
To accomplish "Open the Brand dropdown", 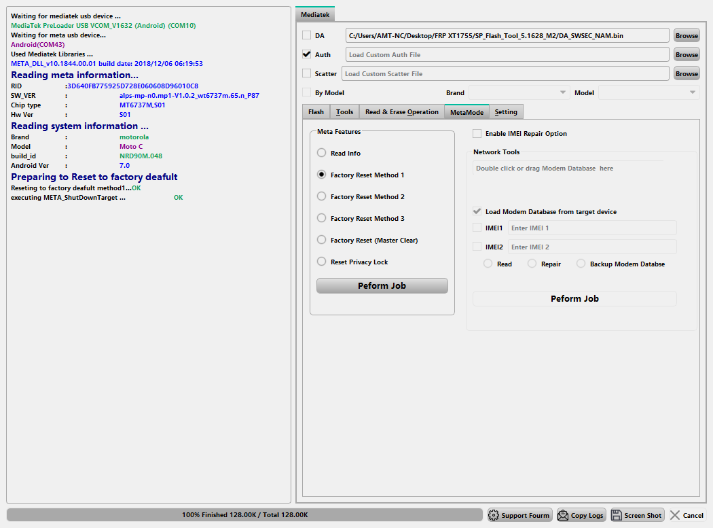I will pyautogui.click(x=519, y=92).
